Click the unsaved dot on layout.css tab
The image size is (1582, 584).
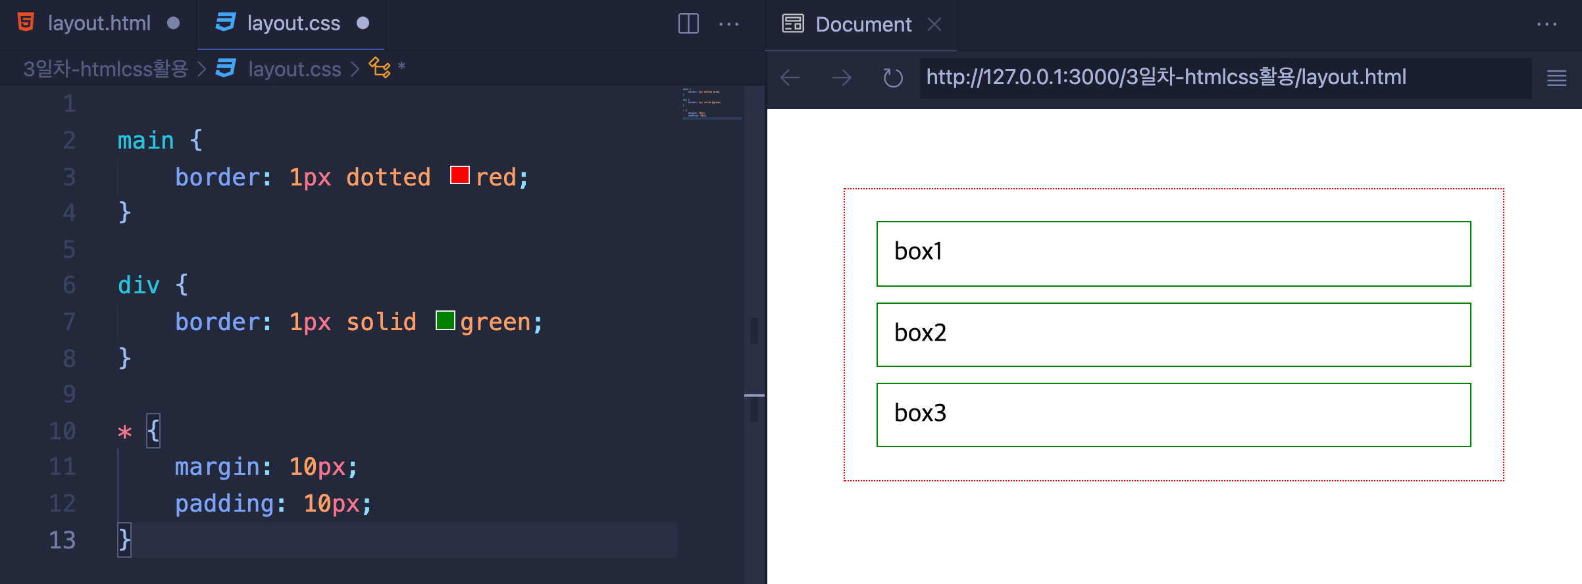(363, 24)
